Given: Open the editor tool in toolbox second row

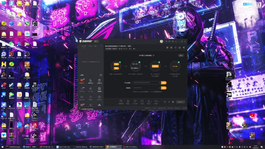Looking at the screenshot, I should pyautogui.click(x=99, y=89).
